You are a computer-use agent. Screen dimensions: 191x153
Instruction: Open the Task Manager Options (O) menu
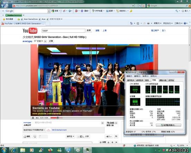tap(137, 76)
